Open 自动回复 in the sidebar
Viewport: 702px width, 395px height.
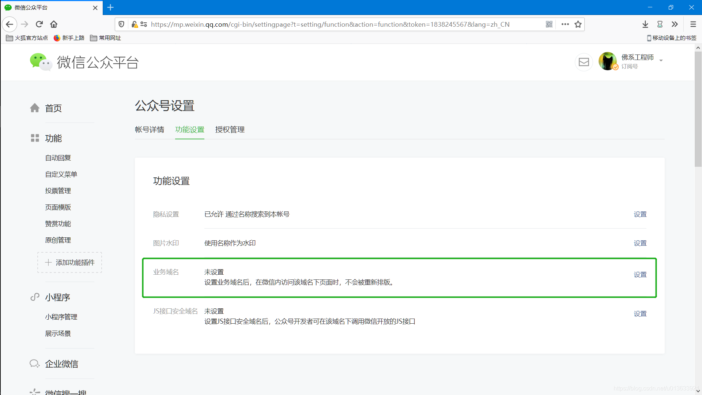(58, 158)
